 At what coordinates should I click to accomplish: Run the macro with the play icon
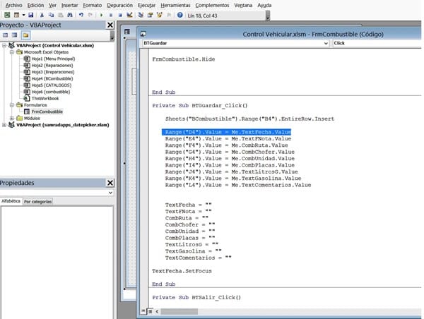tap(102, 14)
